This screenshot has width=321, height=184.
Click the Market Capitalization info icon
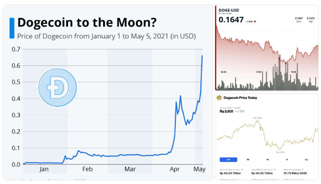[x=242, y=169]
